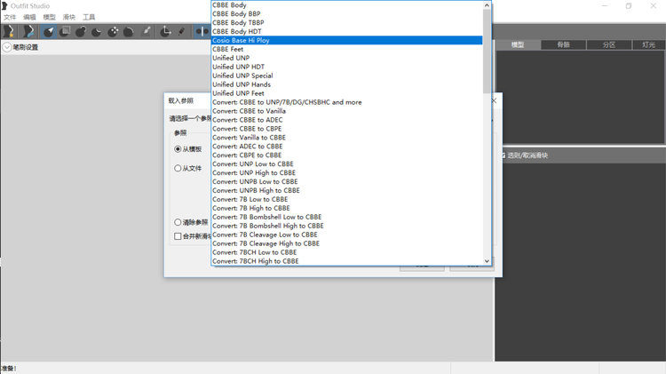
Task: Select 'Convert: CBBE to ADEC'
Action: [x=347, y=120]
